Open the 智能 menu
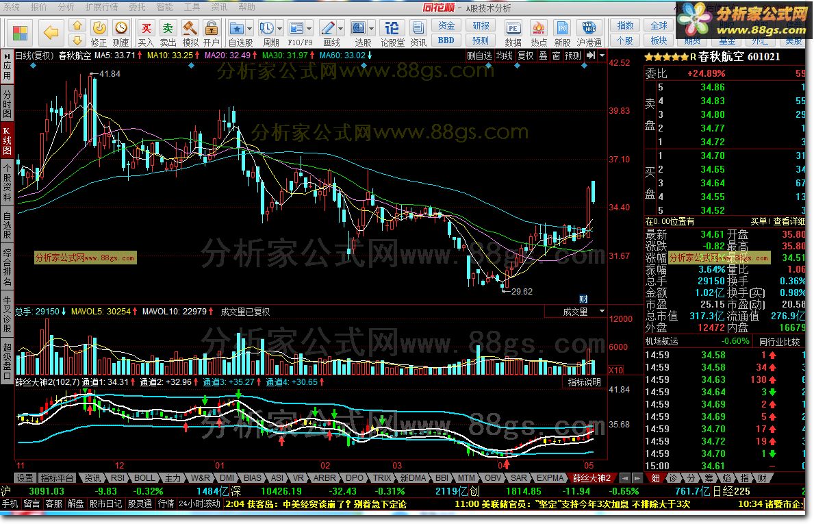The width and height of the screenshot is (814, 524). pyautogui.click(x=164, y=7)
